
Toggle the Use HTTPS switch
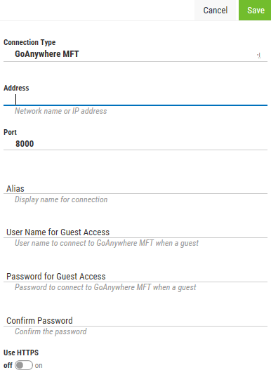pos(24,365)
